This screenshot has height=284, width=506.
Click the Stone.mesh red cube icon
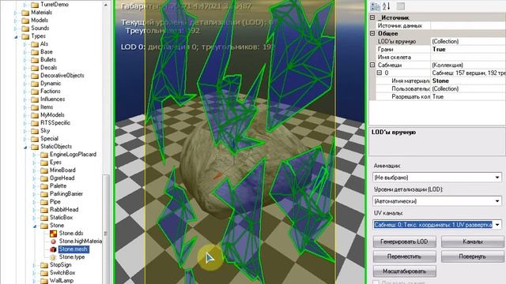coord(53,249)
